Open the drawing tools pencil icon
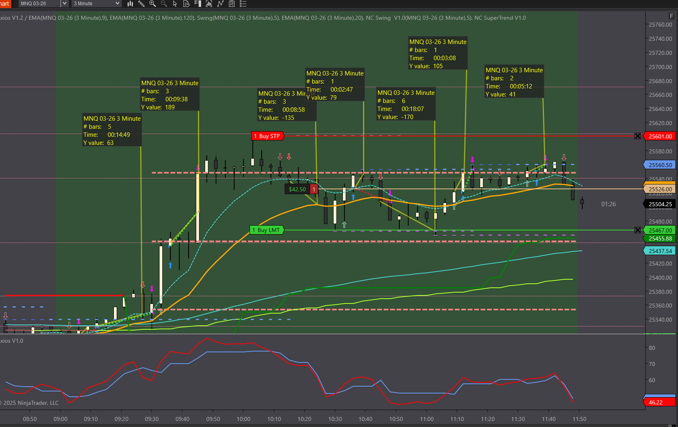 tap(141, 4)
